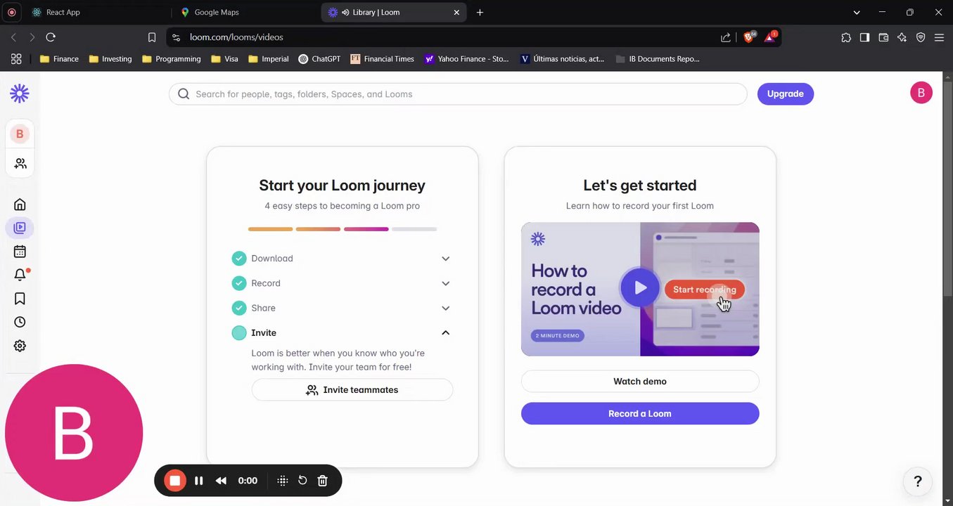Open the team members icon in the sidebar
Image resolution: width=953 pixels, height=506 pixels.
click(20, 163)
